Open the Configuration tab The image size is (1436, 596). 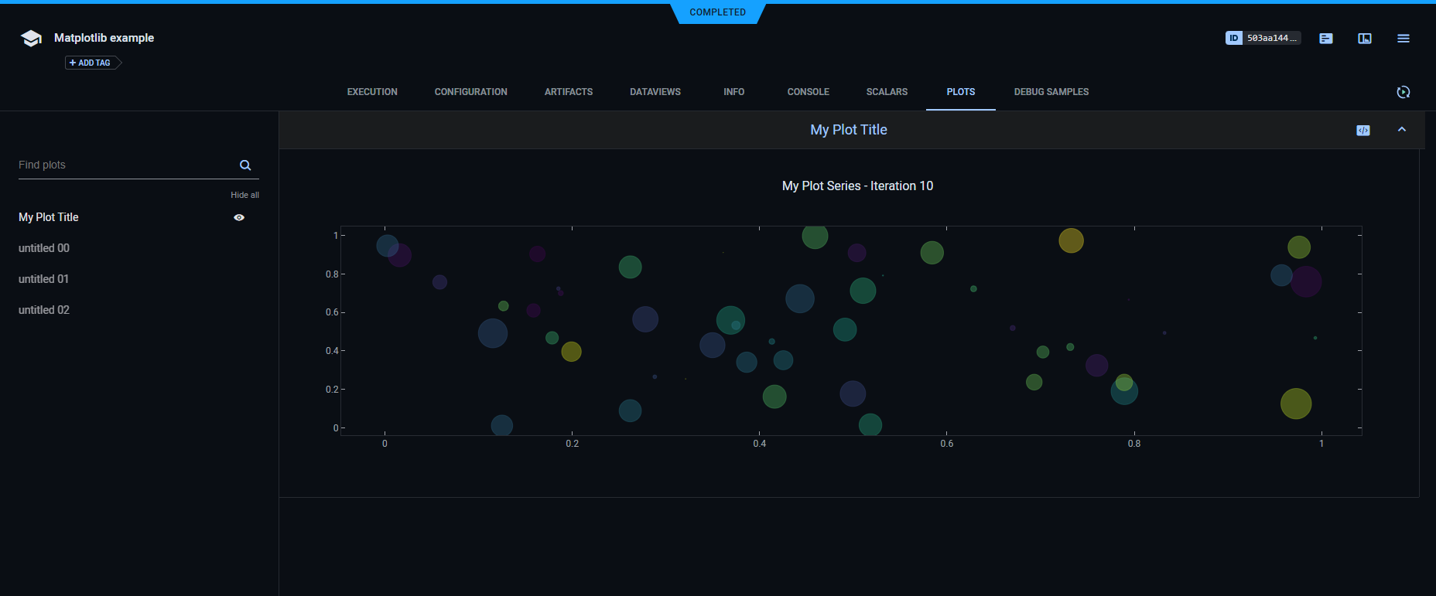(x=470, y=92)
